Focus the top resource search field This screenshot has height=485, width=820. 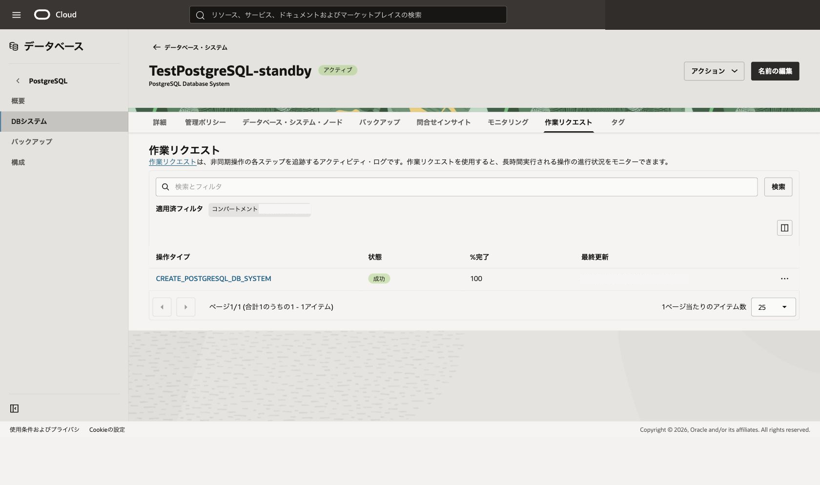pyautogui.click(x=348, y=15)
